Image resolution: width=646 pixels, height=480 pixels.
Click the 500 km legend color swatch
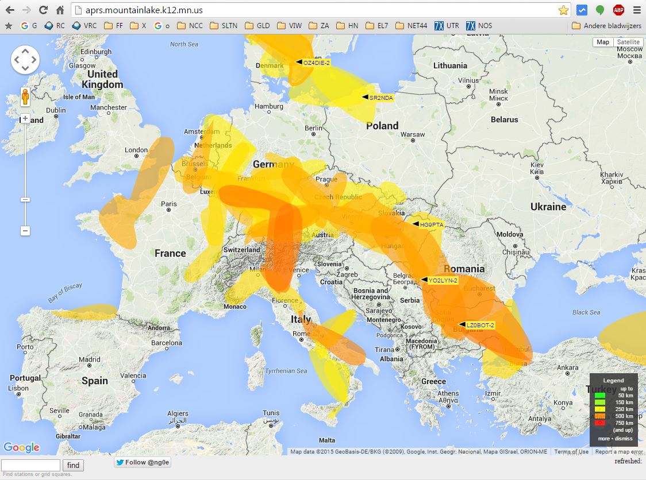(600, 416)
